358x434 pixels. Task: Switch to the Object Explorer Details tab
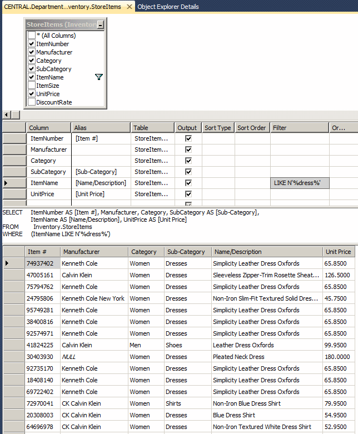(168, 7)
